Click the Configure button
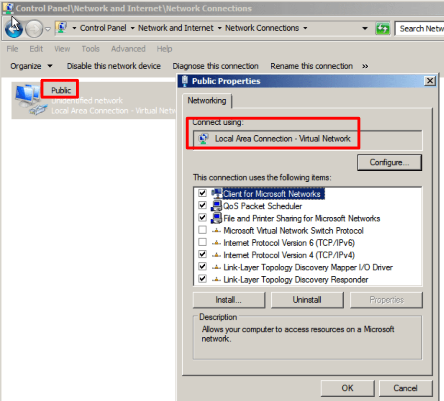 pos(389,163)
